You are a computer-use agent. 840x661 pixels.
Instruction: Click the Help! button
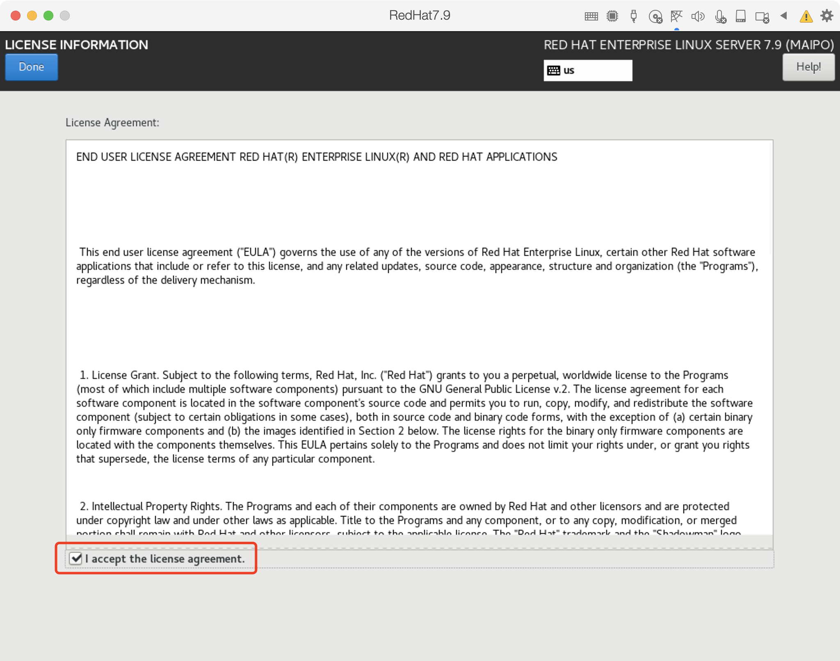808,67
